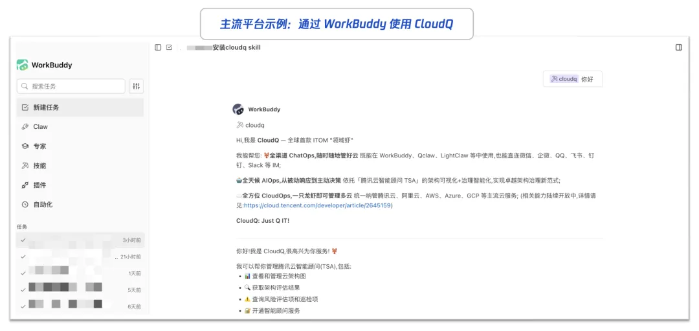Image resolution: width=699 pixels, height=331 pixels.
Task: Click the cloudq skill label under WorkBuddy
Action: pos(250,126)
